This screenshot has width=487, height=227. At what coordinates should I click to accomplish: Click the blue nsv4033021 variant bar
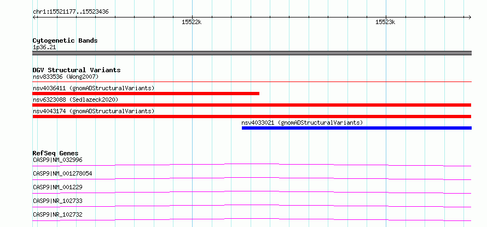coord(357,128)
